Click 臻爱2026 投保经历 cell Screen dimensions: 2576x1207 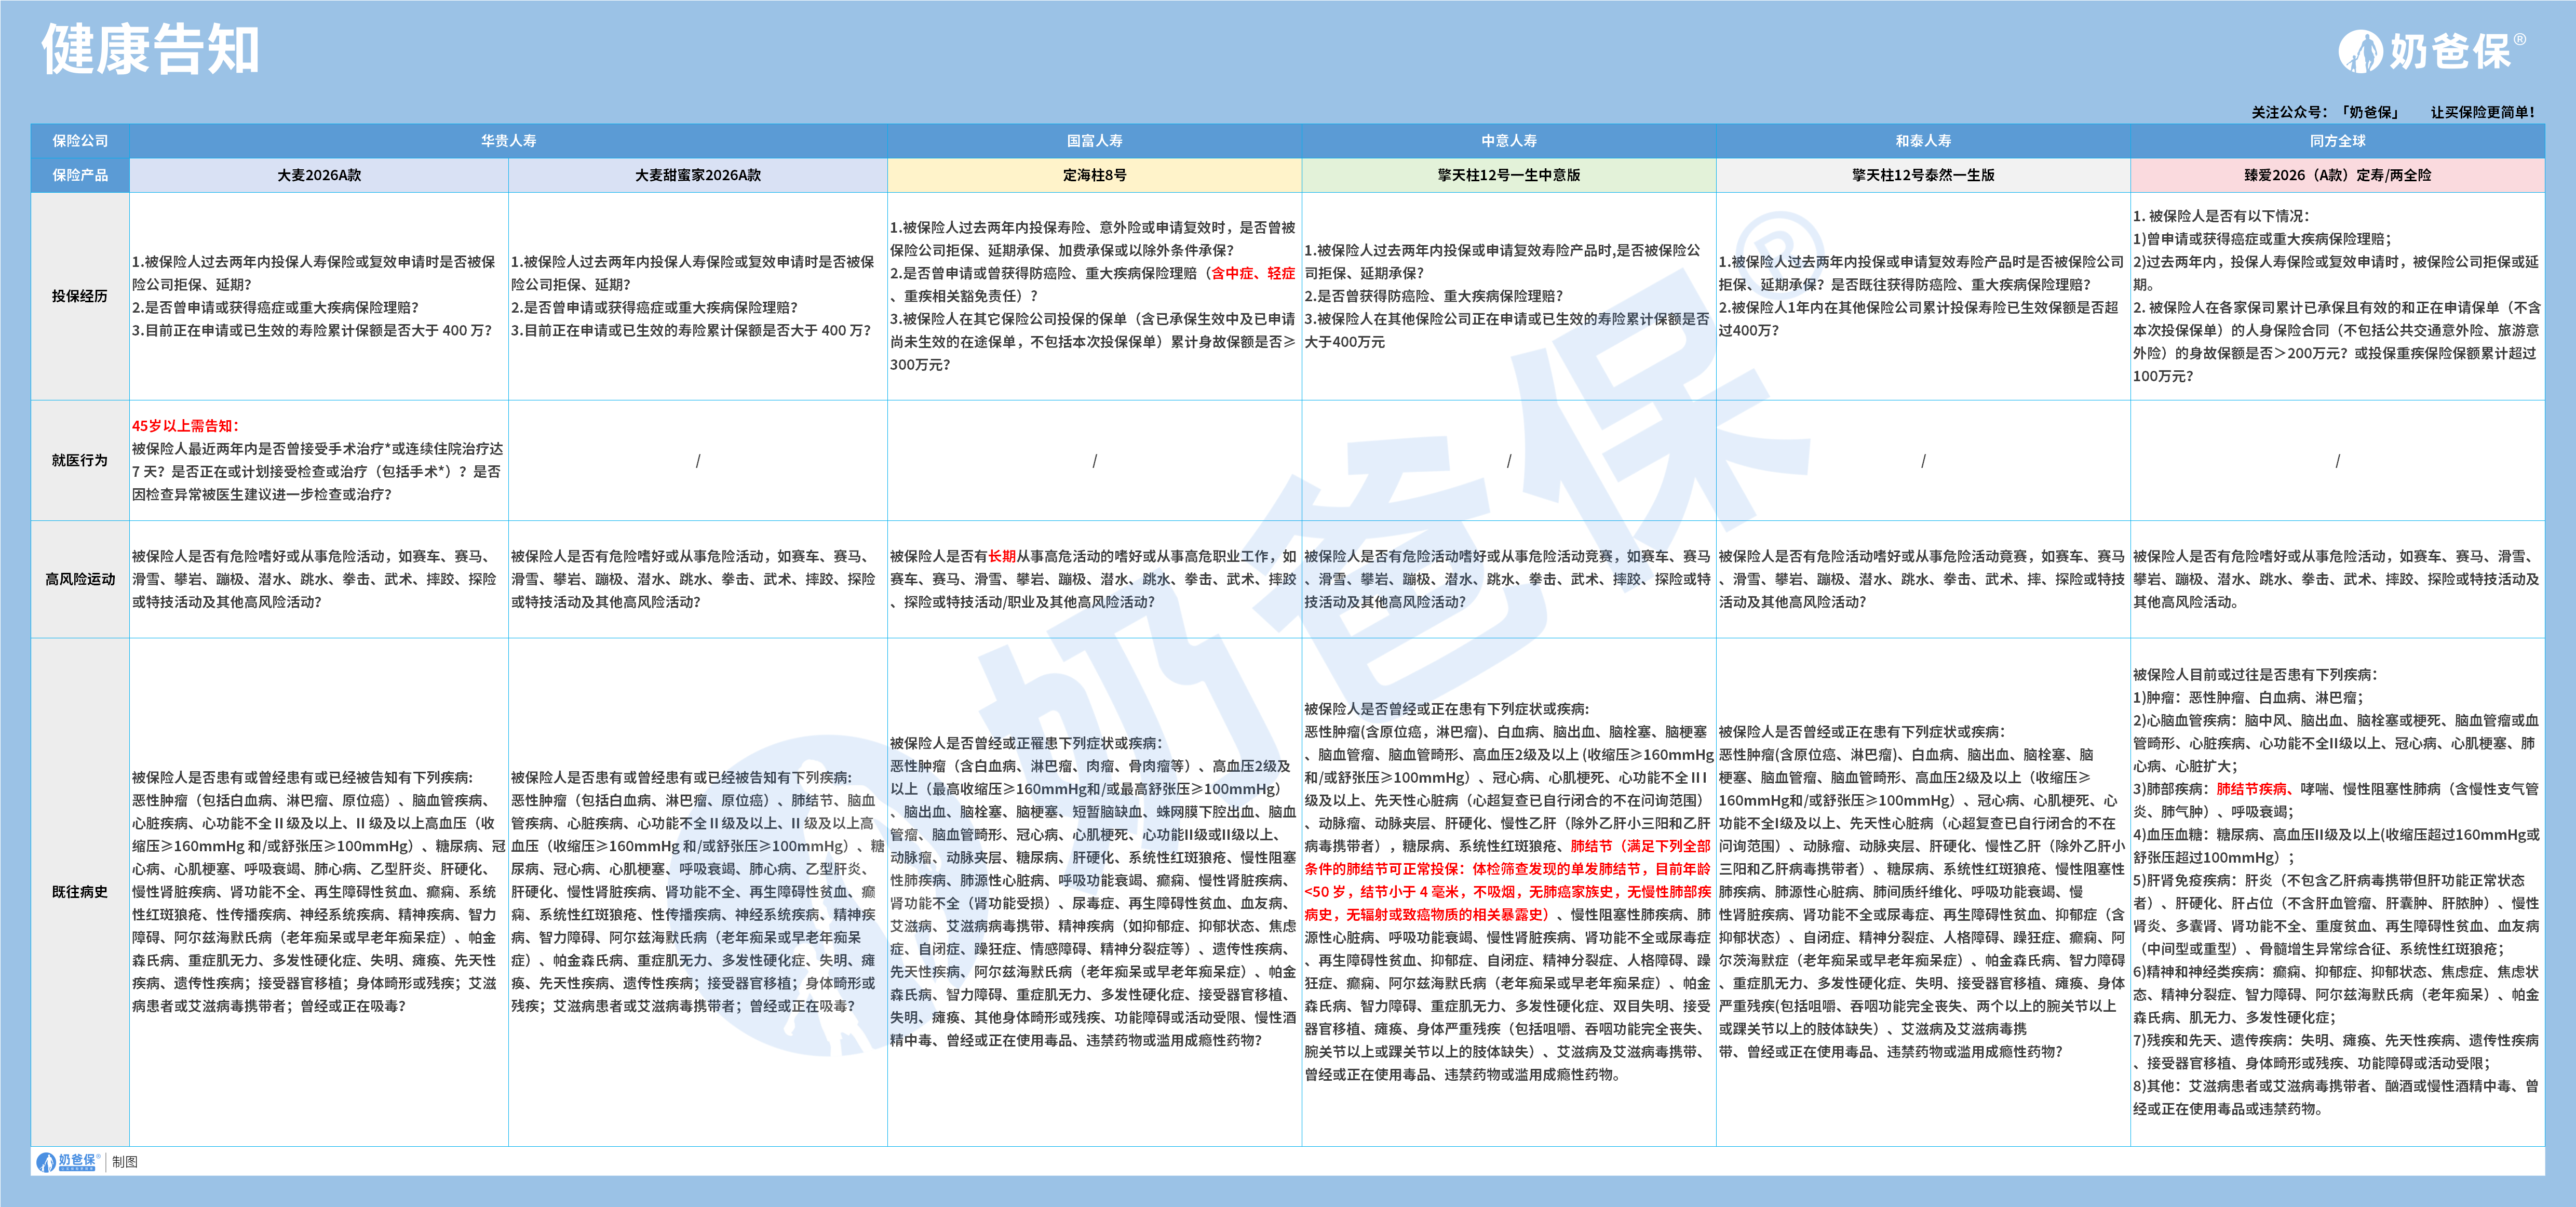2337,296
